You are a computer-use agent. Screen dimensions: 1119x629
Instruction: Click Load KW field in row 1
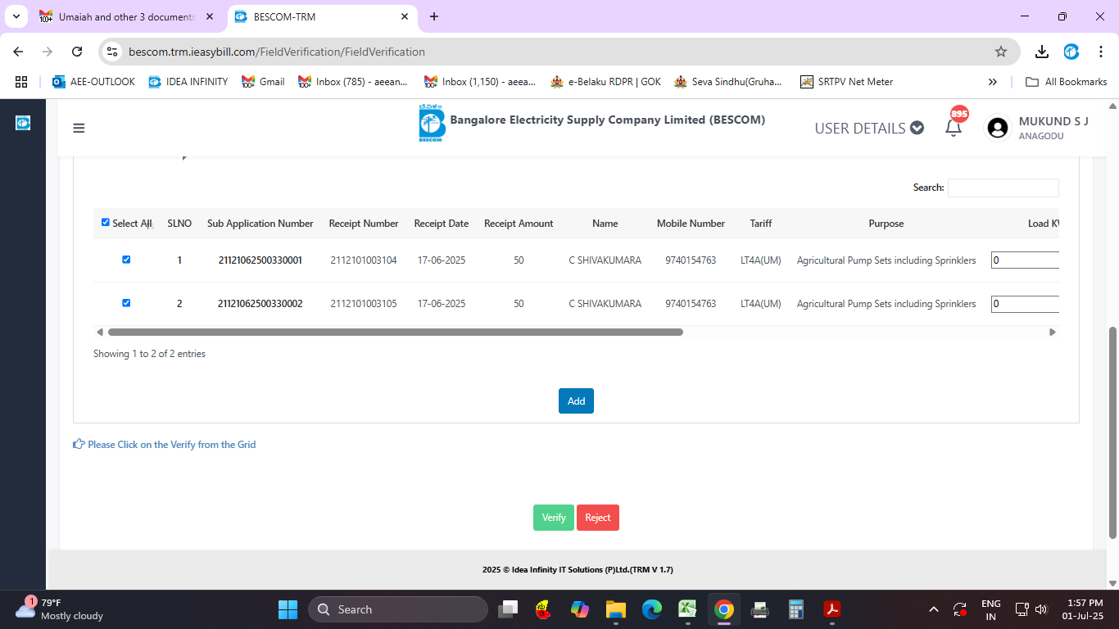click(1025, 260)
